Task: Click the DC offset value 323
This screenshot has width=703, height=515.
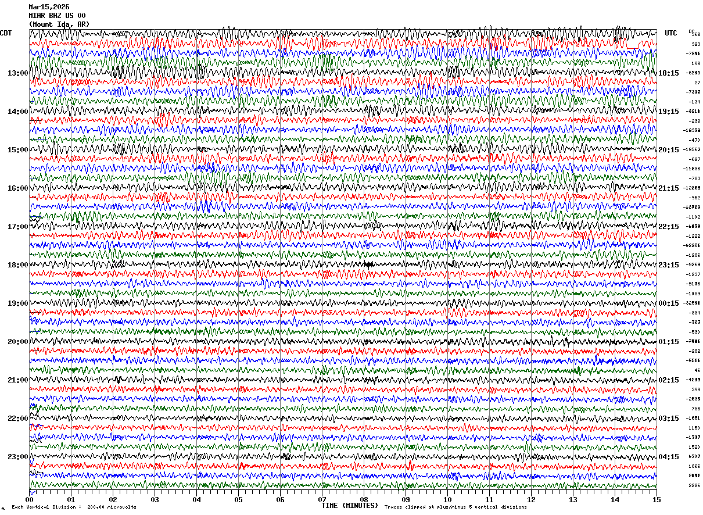Action: pos(695,44)
